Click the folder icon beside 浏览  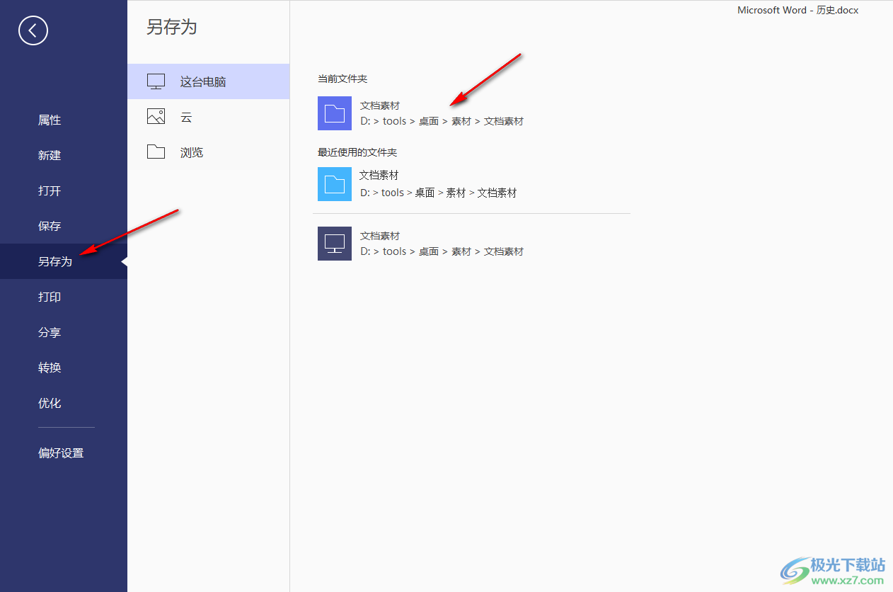click(x=156, y=152)
